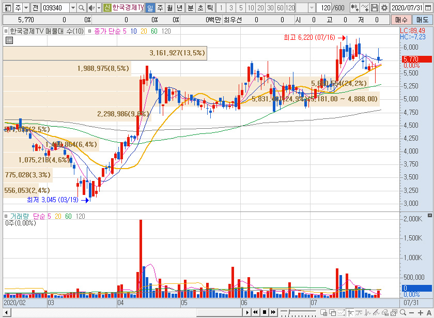This screenshot has width=434, height=318.
Task: Click the wave line tool icon
Action: coord(367,312)
